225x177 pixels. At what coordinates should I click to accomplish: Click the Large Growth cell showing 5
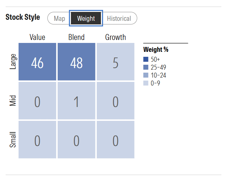(115, 62)
